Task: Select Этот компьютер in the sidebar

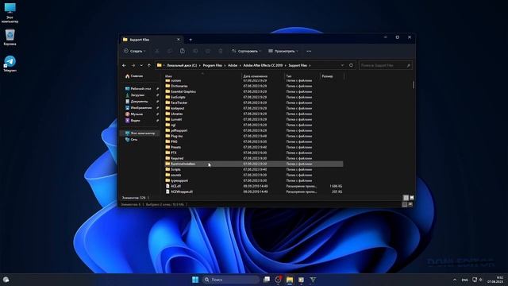Action: pyautogui.click(x=140, y=133)
